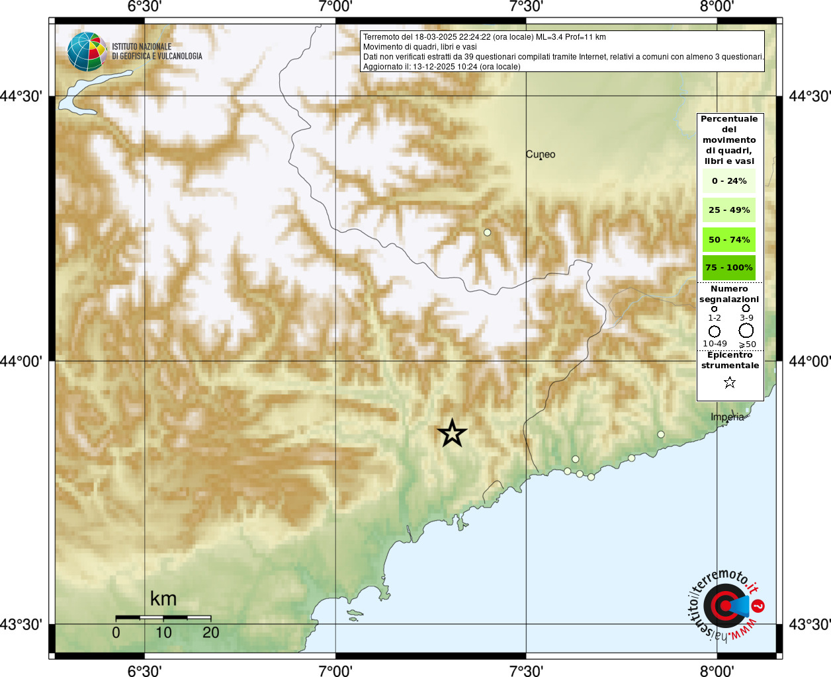Click the '20' mark on the scale bar
Viewport: 831px width, 677px height.
point(211,633)
